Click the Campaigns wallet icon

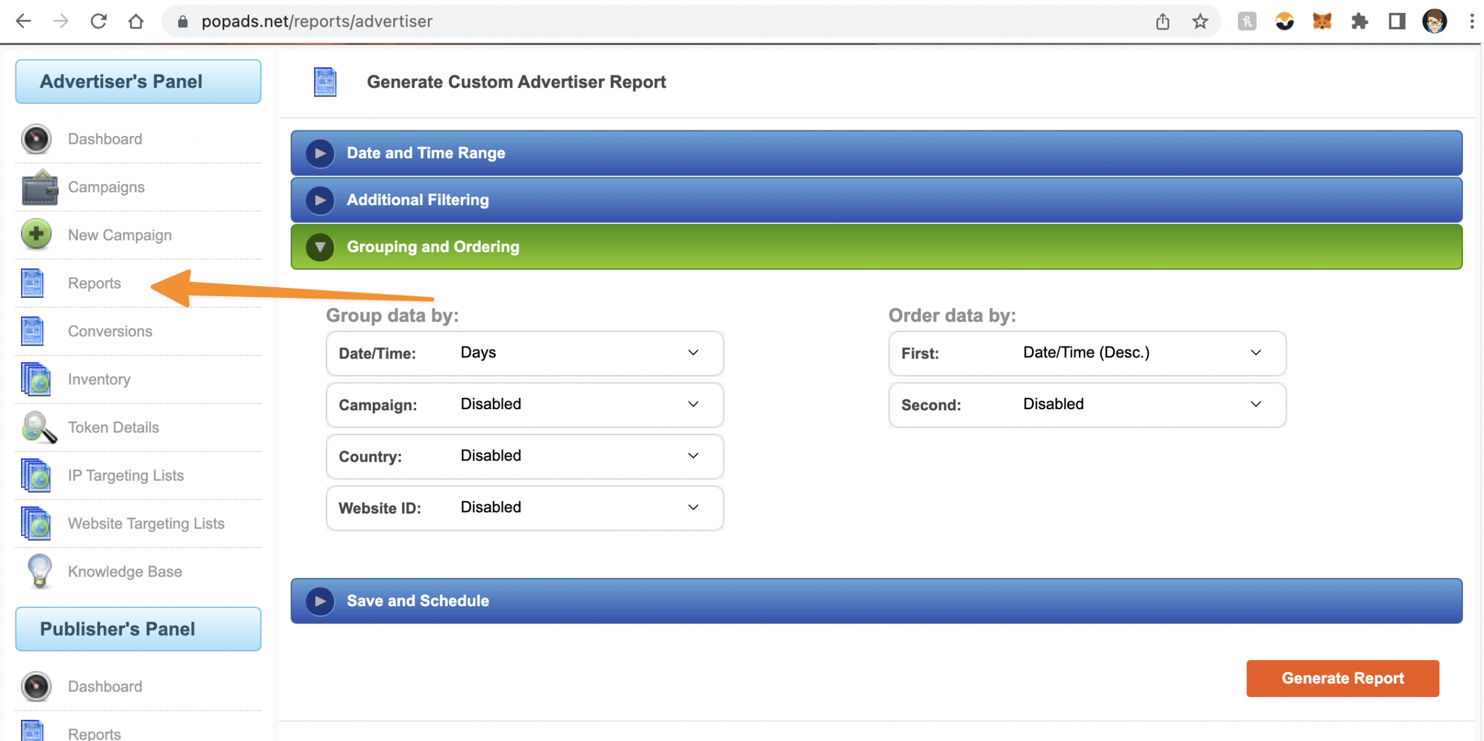click(39, 188)
